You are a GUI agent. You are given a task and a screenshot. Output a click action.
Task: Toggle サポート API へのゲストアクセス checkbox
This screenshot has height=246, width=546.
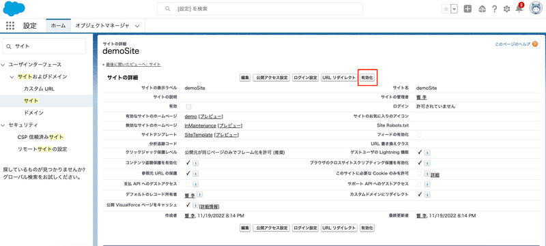419,184
